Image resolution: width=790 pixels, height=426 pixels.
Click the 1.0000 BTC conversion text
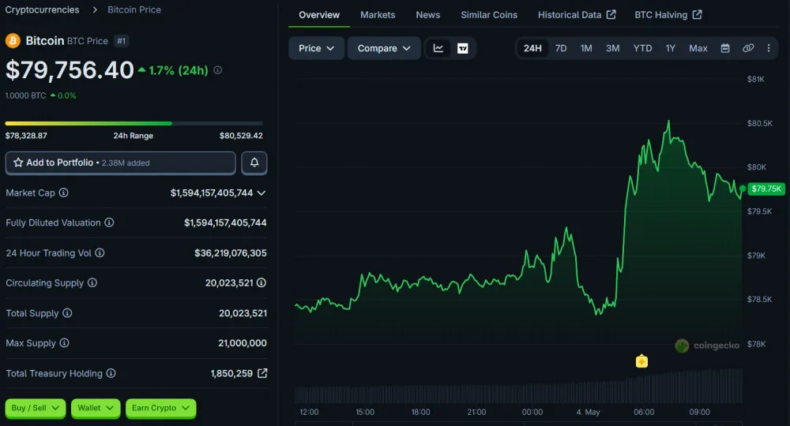(x=26, y=95)
